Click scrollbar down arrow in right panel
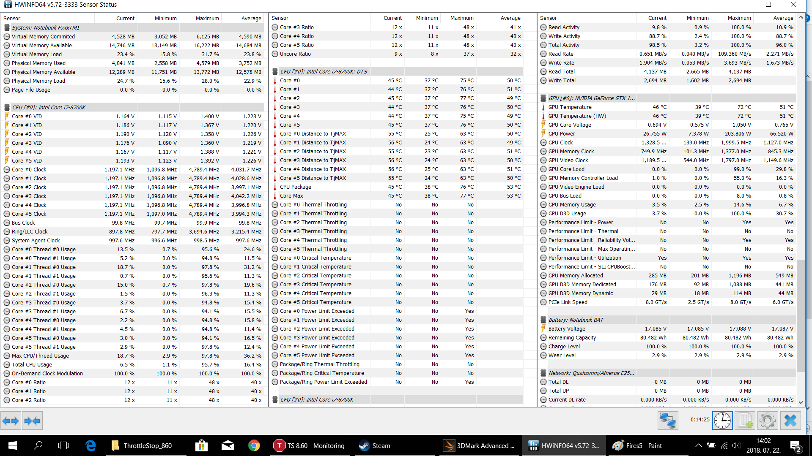The image size is (812, 456). click(801, 402)
